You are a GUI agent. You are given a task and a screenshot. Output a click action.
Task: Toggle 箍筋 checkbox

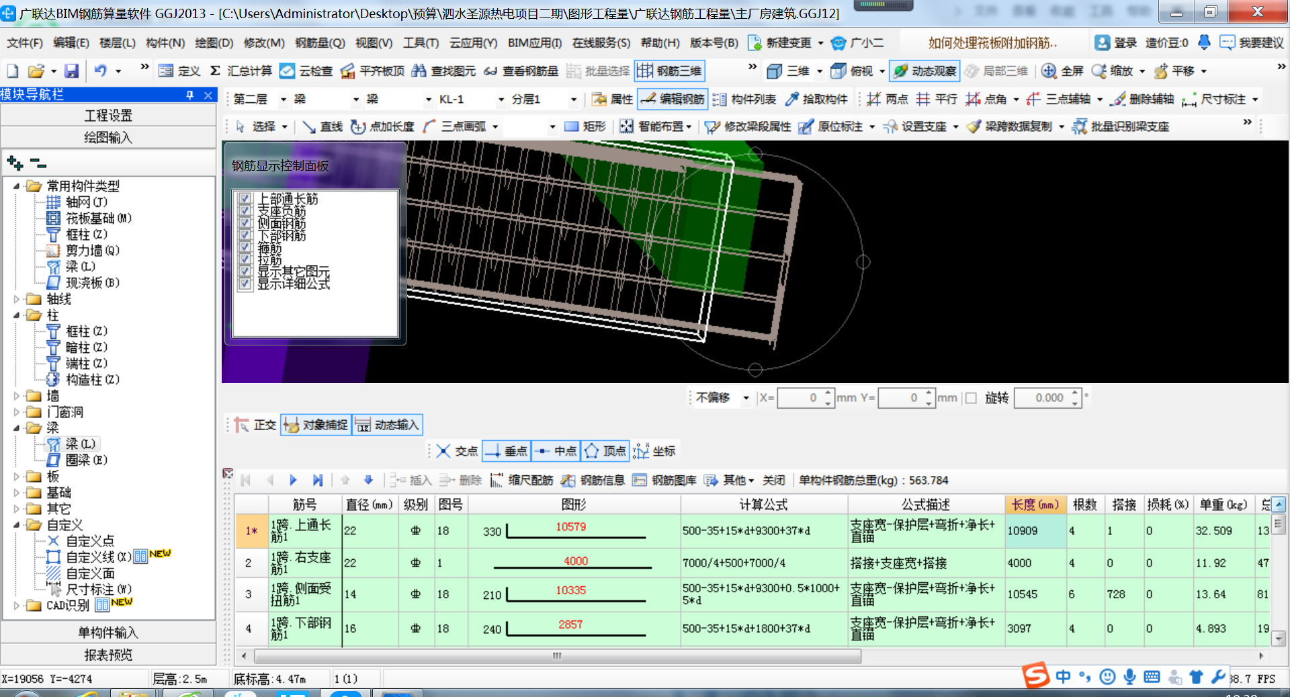coord(245,247)
